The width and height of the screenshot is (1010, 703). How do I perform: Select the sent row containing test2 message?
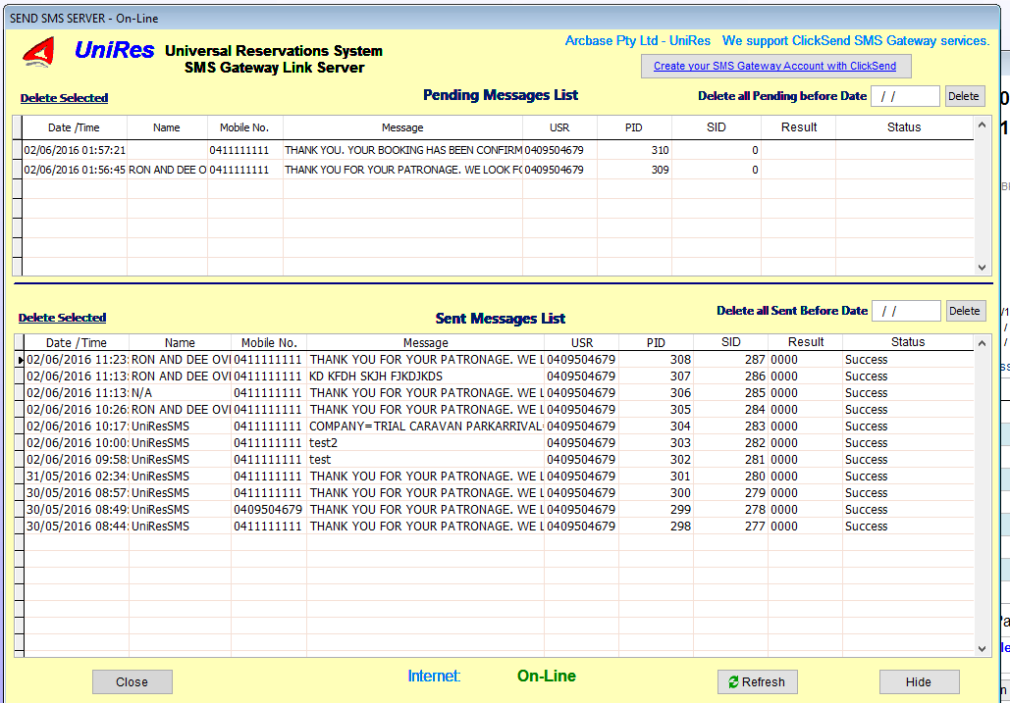tap(425, 443)
